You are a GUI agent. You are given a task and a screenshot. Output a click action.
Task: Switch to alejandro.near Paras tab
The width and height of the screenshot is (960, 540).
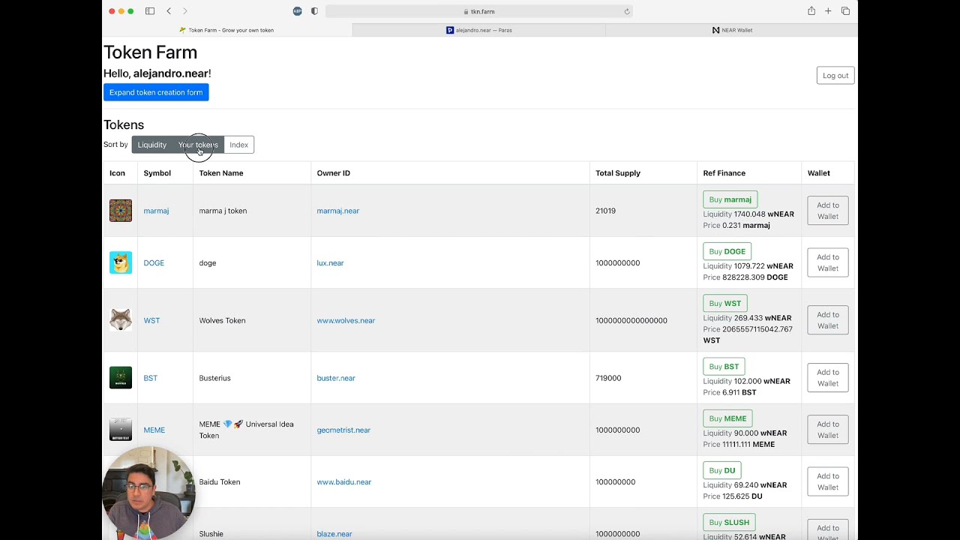pyautogui.click(x=479, y=30)
